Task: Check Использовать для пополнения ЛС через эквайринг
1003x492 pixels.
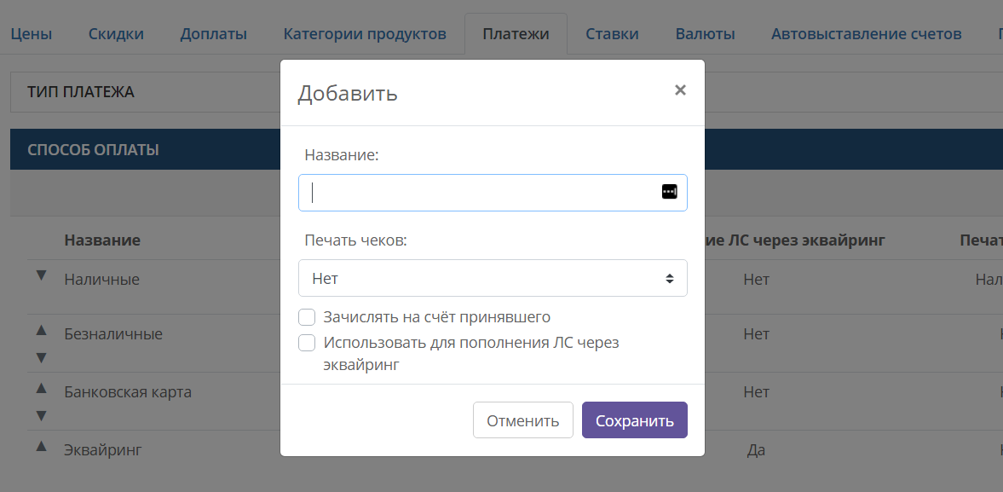Action: 307,342
